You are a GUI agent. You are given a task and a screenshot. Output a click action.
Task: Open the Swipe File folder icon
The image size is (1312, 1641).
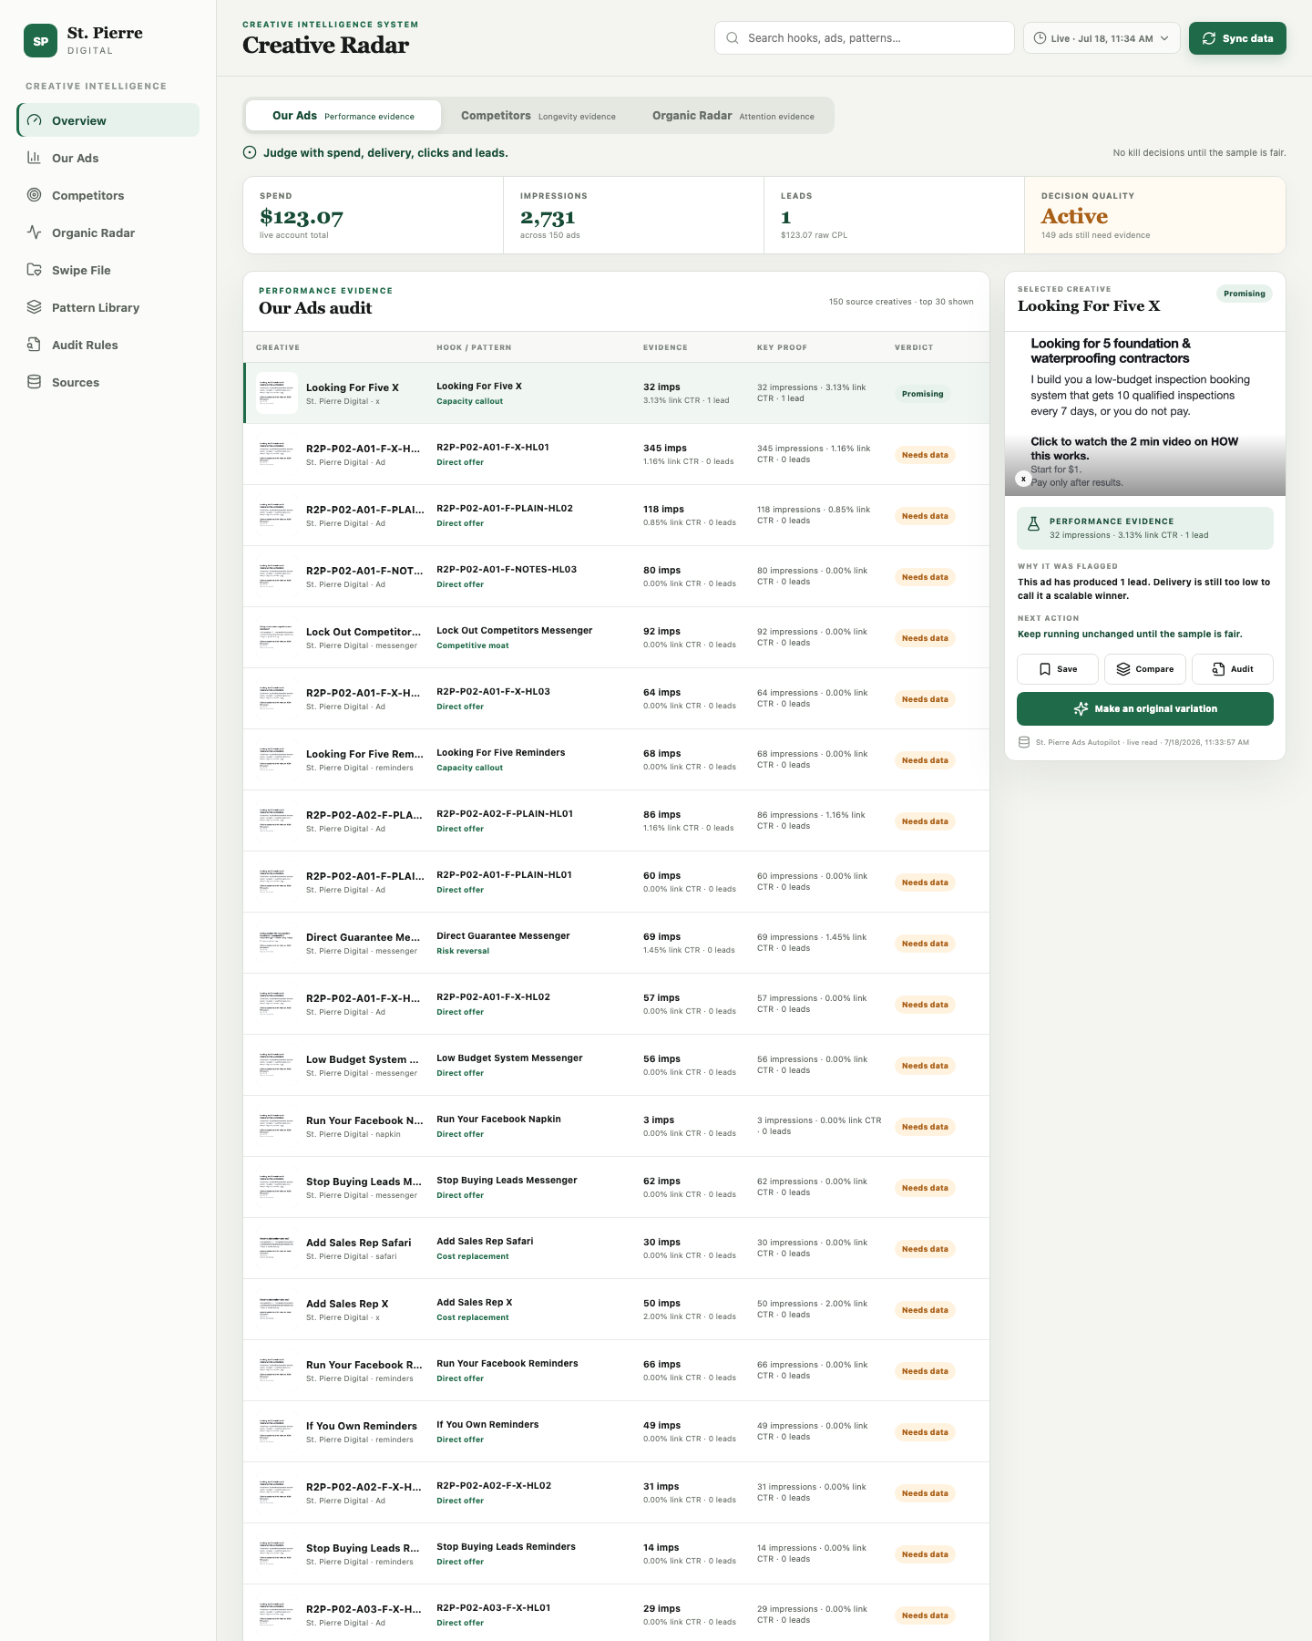coord(35,270)
